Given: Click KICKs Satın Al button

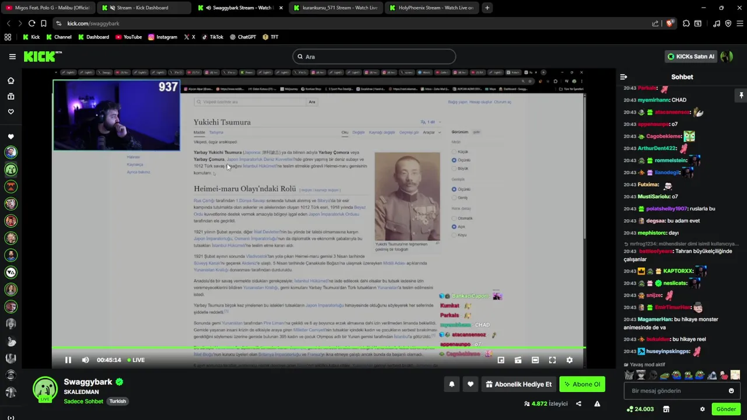Looking at the screenshot, I should [x=691, y=57].
